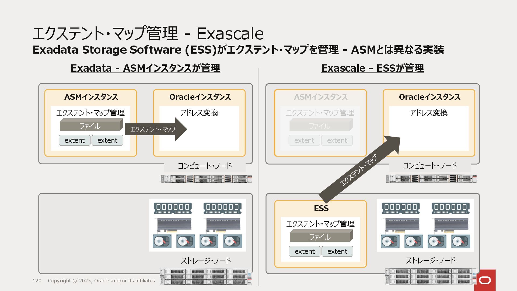Click the left storage node rack image
The image size is (517, 291).
point(206,276)
